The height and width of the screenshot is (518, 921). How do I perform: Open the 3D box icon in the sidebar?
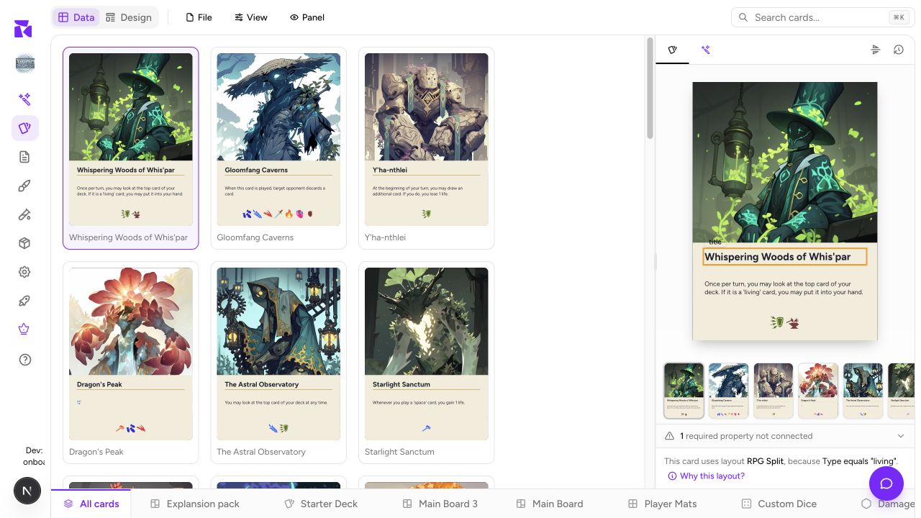coord(25,243)
